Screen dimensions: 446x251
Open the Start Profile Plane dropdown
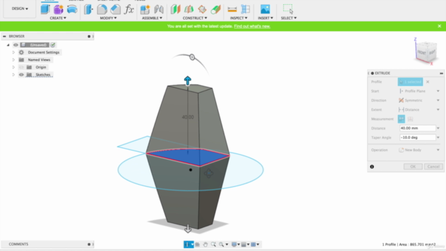(420, 91)
